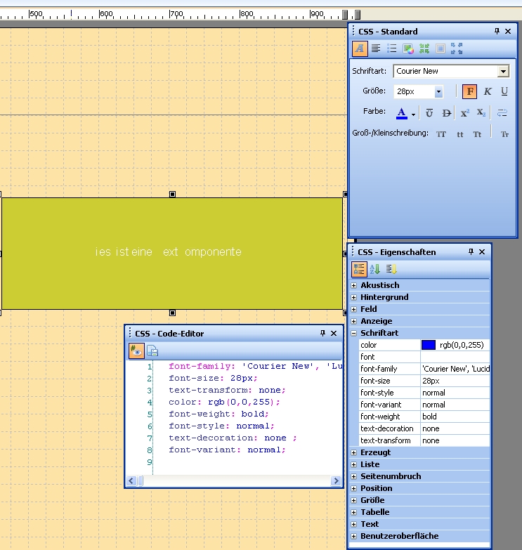Viewport: 522px width, 550px height.
Task: Expand the Hintergrund property group
Action: [354, 297]
